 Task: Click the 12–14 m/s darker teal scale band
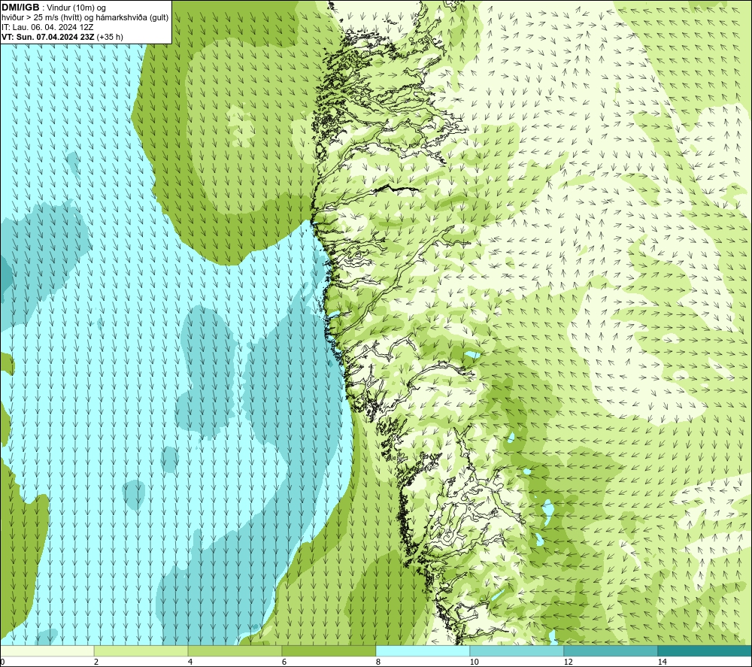point(611,650)
